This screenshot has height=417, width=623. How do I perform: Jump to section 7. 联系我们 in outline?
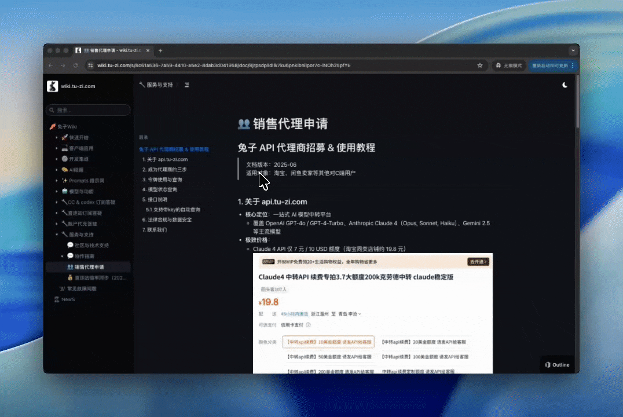pos(155,229)
